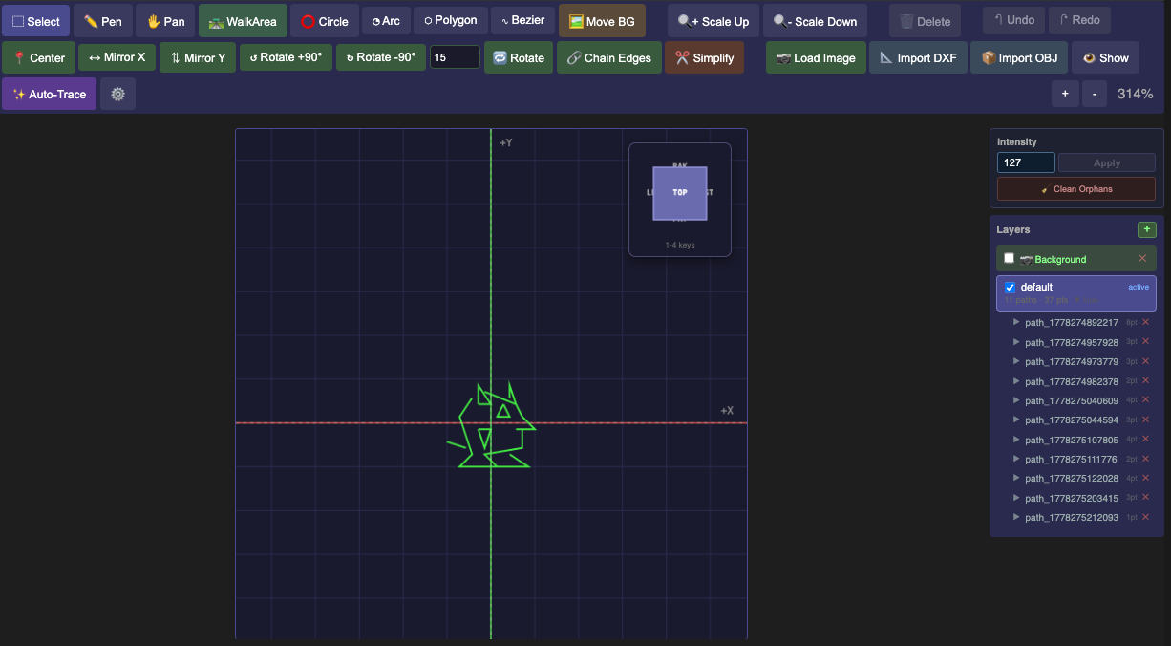Expand path_1778274973779 row
The image size is (1171, 646).
pos(1016,361)
